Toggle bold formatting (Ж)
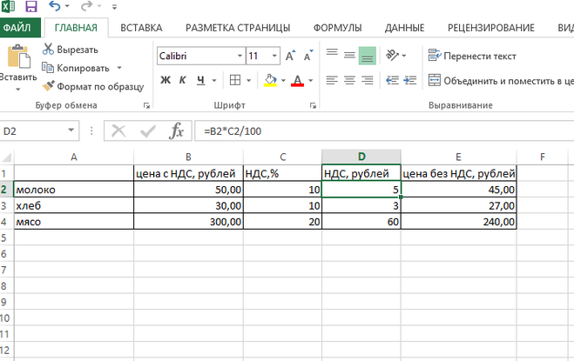The height and width of the screenshot is (361, 574). pos(165,81)
